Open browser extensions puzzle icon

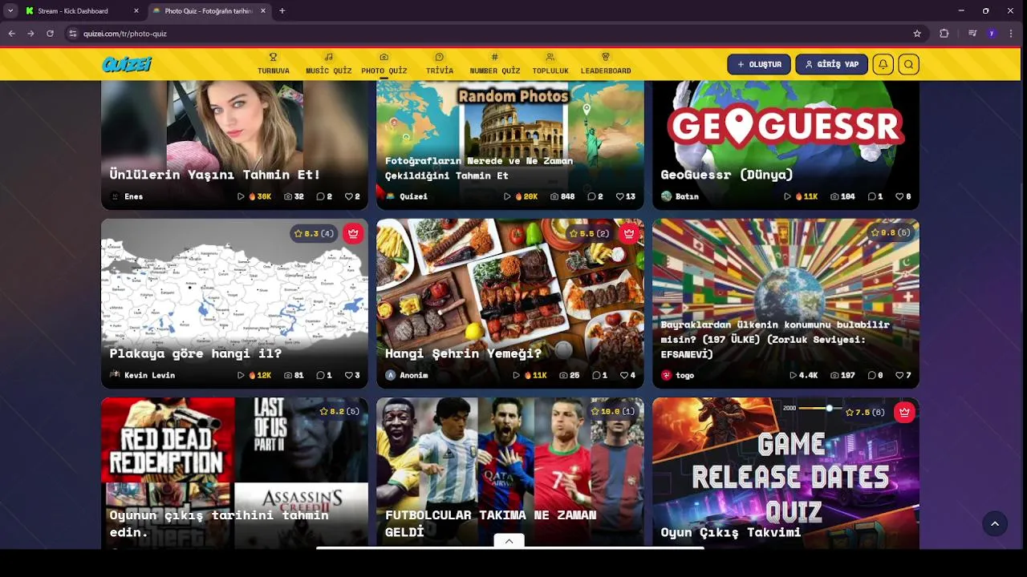[944, 34]
